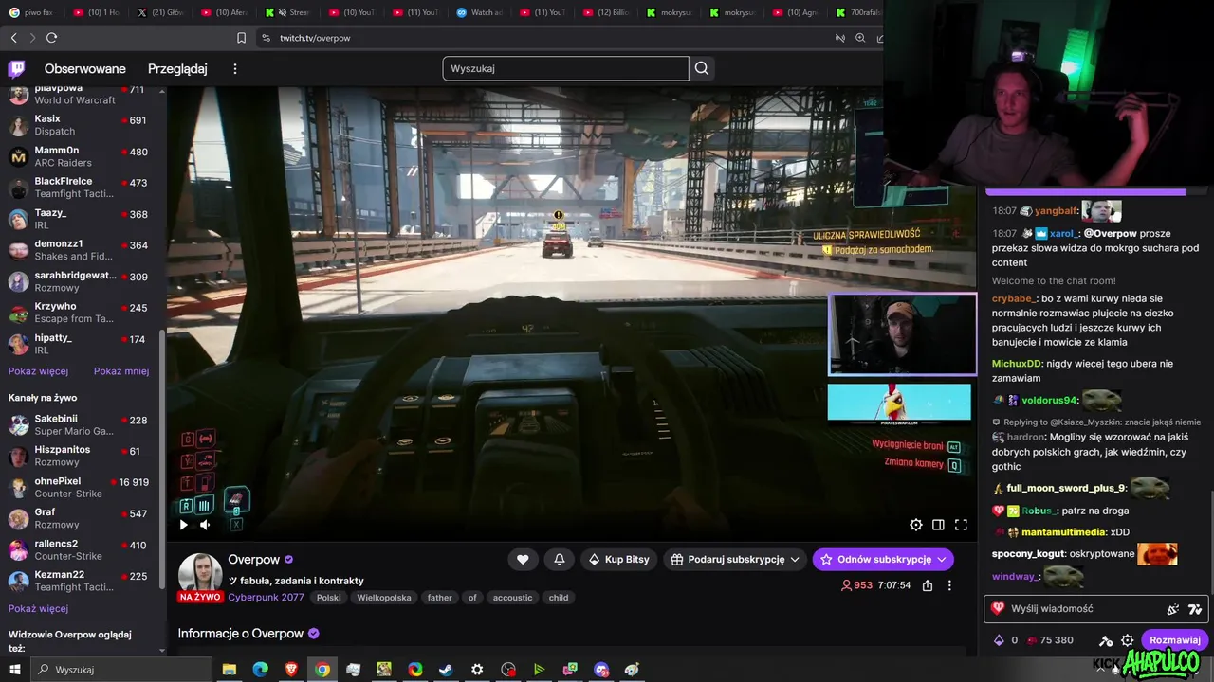Open the BlackFIreIce sidebar channel
This screenshot has width=1214, height=682.
[x=83, y=188]
